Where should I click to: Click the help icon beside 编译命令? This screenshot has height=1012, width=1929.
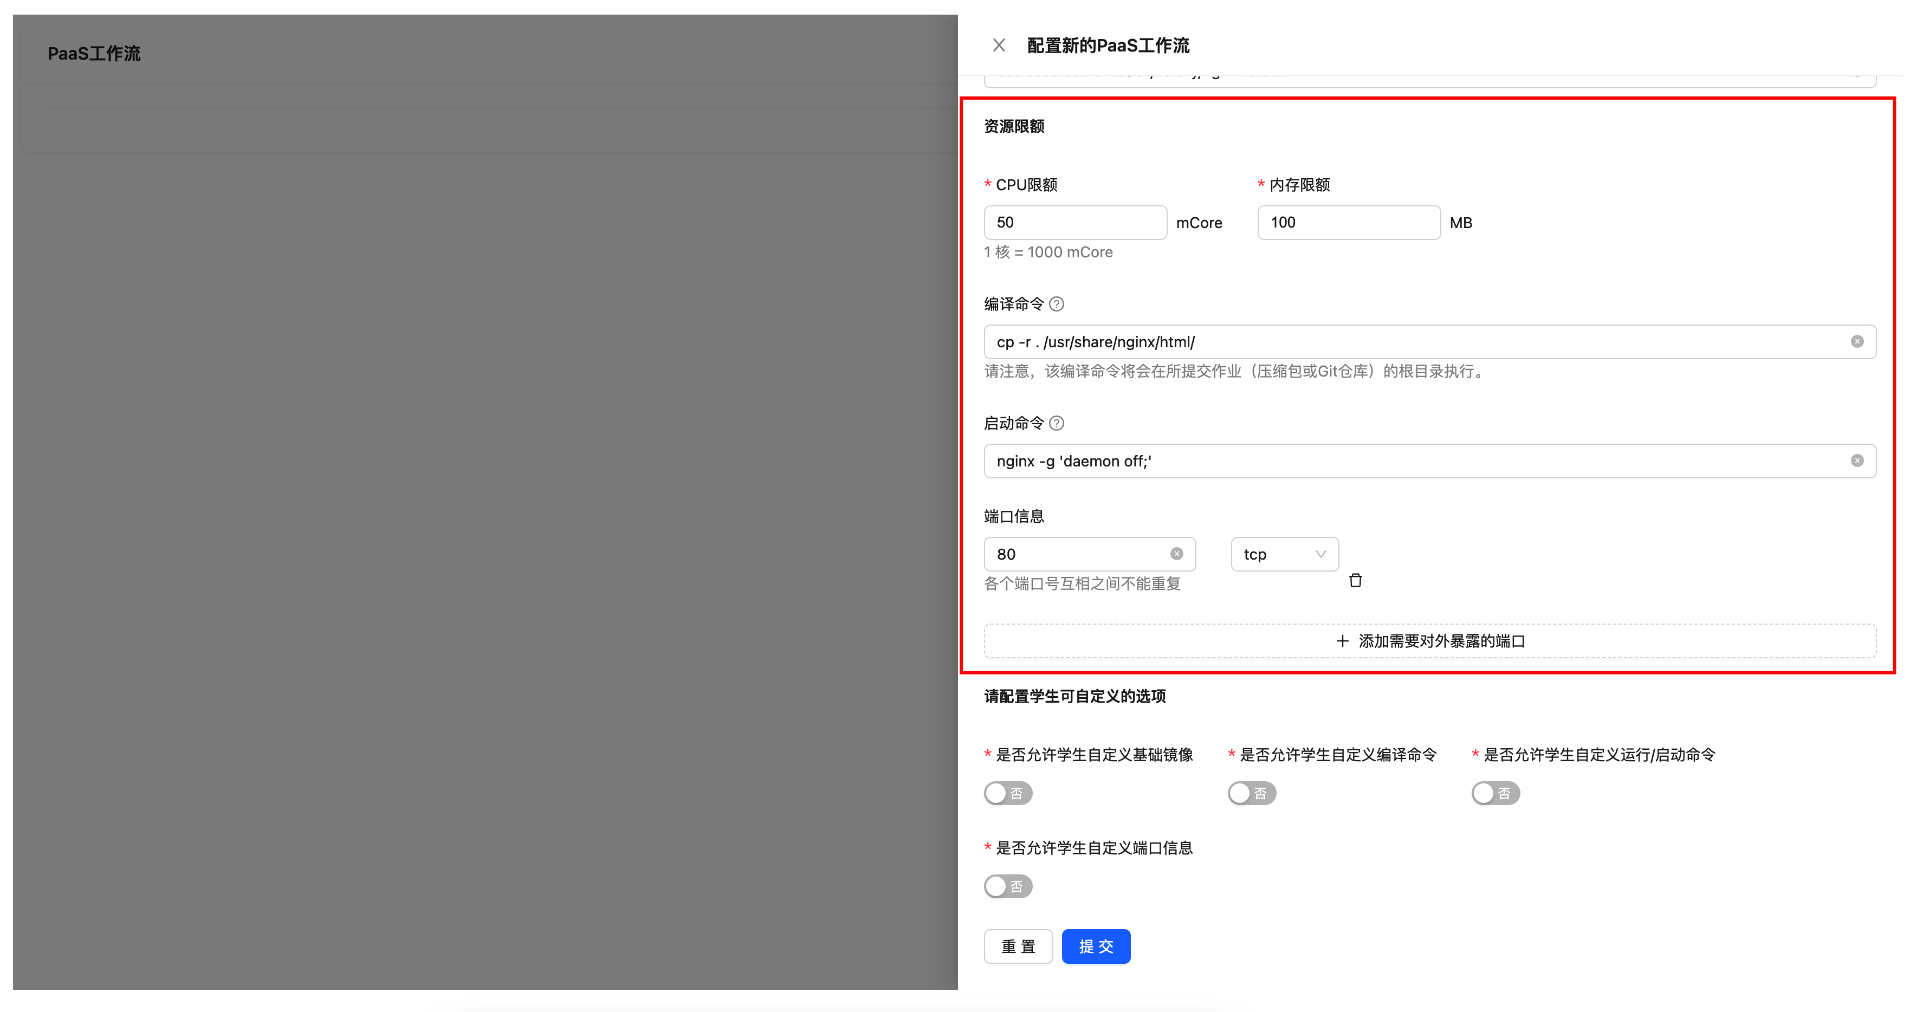[1057, 304]
